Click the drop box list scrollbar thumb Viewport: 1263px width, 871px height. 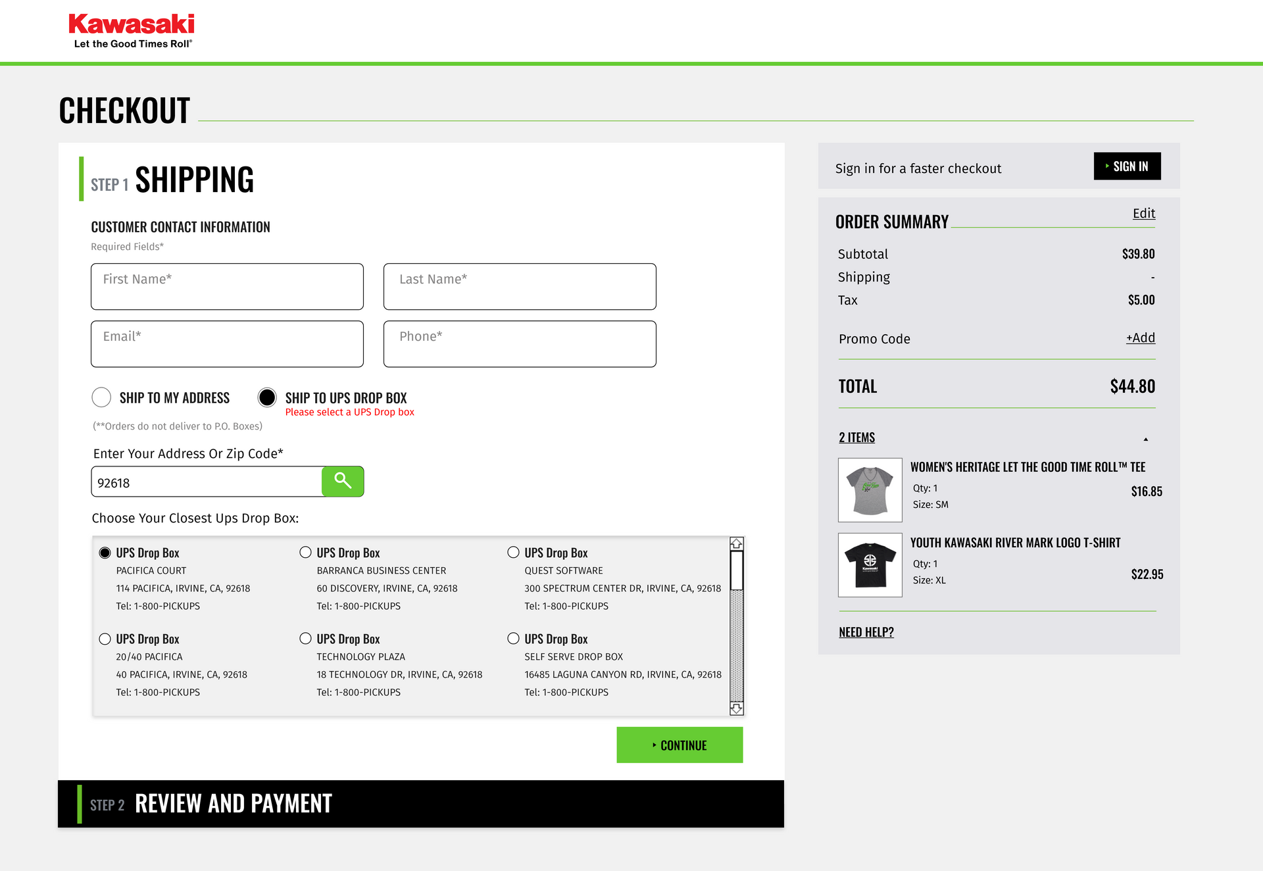[737, 570]
